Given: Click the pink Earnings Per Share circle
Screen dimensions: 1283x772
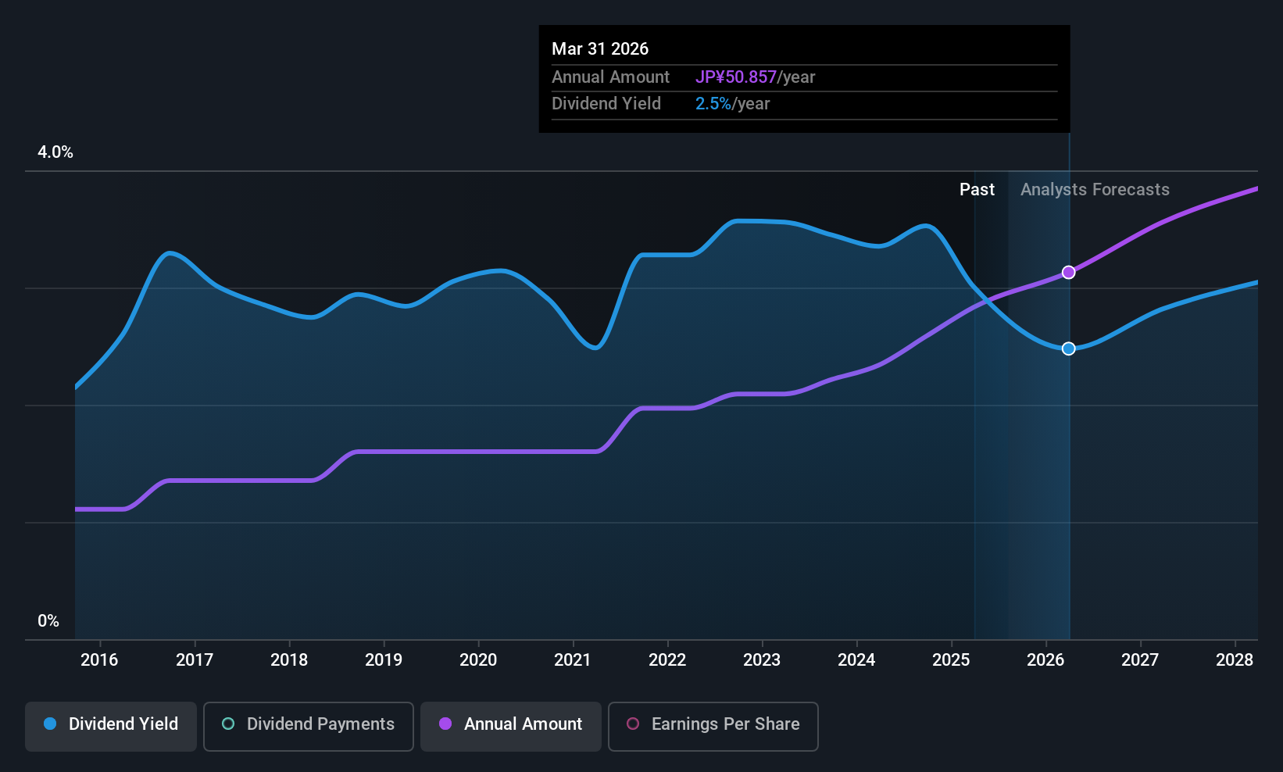Looking at the screenshot, I should tap(633, 724).
